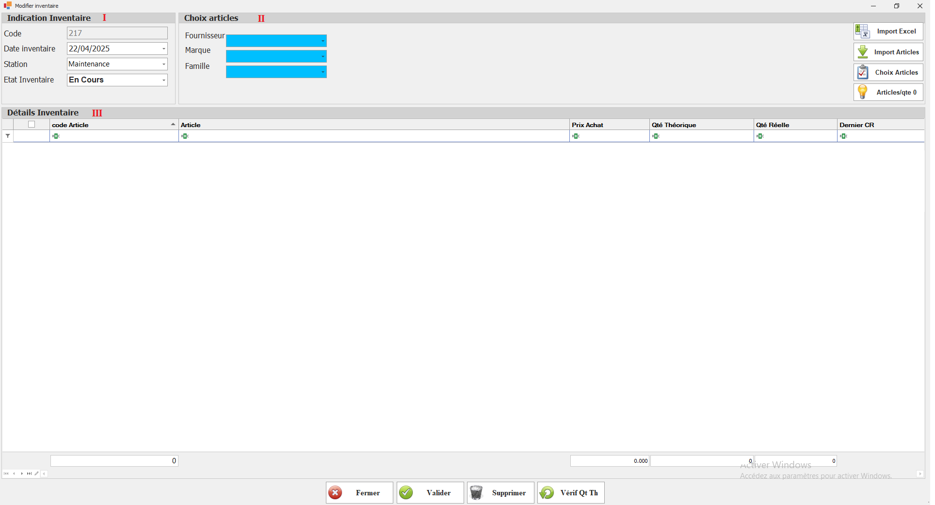Confirm inventory with the Valider button
The width and height of the screenshot is (935, 505).
coord(430,492)
